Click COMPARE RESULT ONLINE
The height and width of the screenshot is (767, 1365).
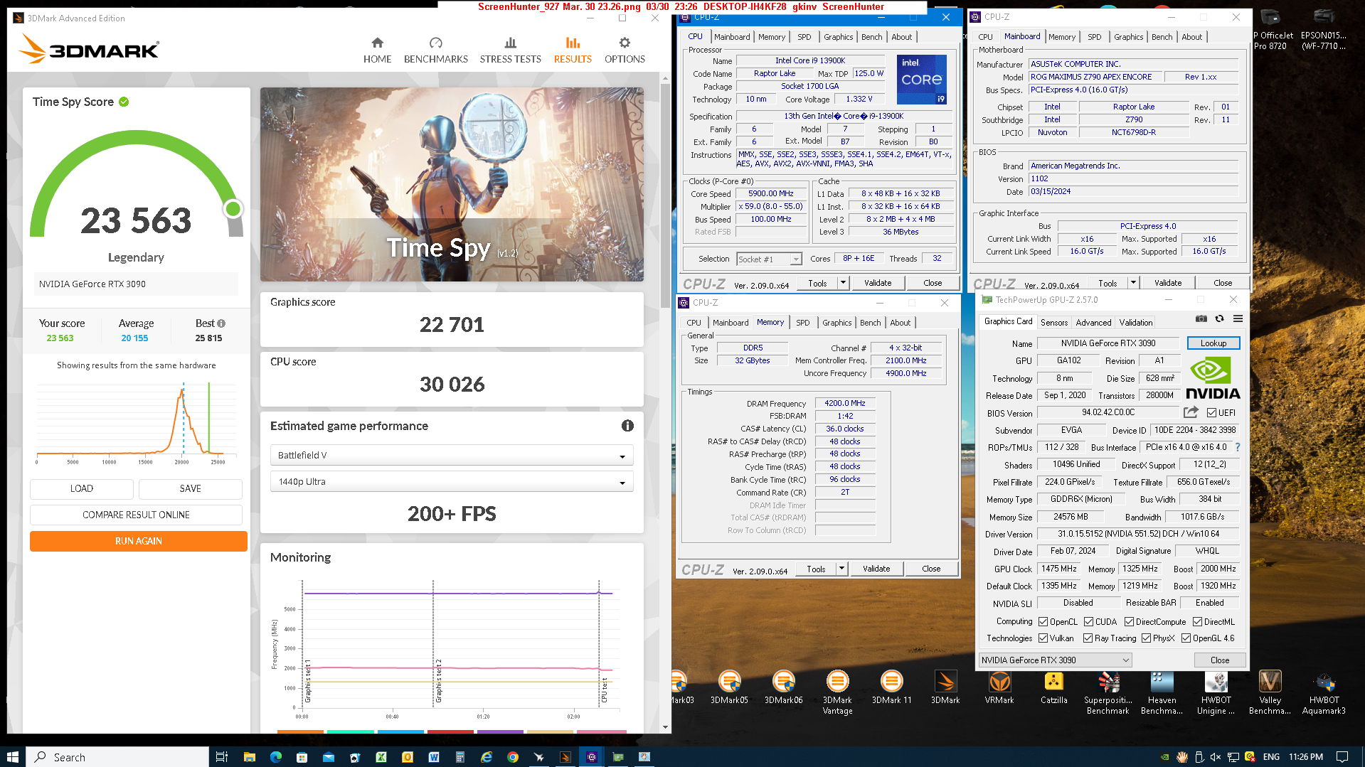click(136, 515)
